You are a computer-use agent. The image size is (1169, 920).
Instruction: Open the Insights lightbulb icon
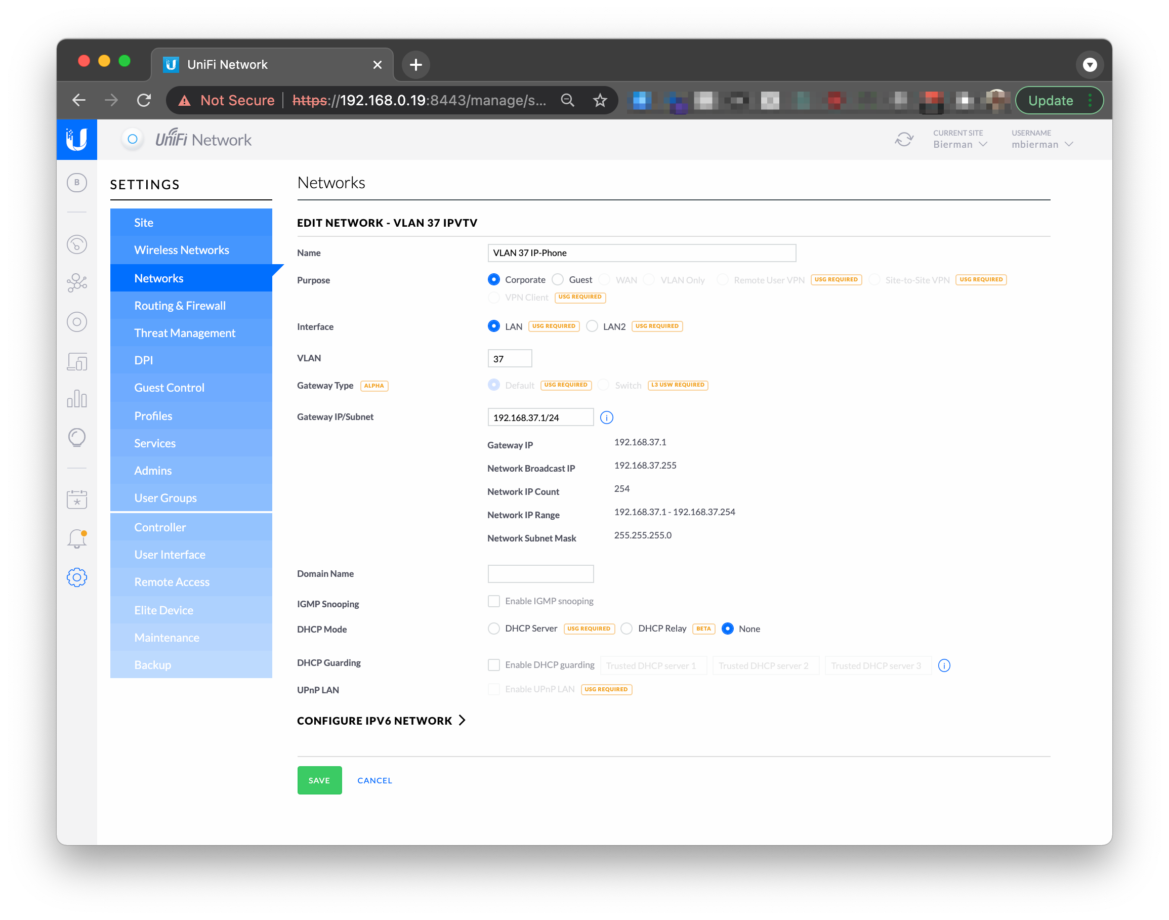point(76,437)
